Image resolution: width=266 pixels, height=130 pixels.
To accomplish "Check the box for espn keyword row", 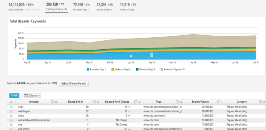I will (11, 107).
